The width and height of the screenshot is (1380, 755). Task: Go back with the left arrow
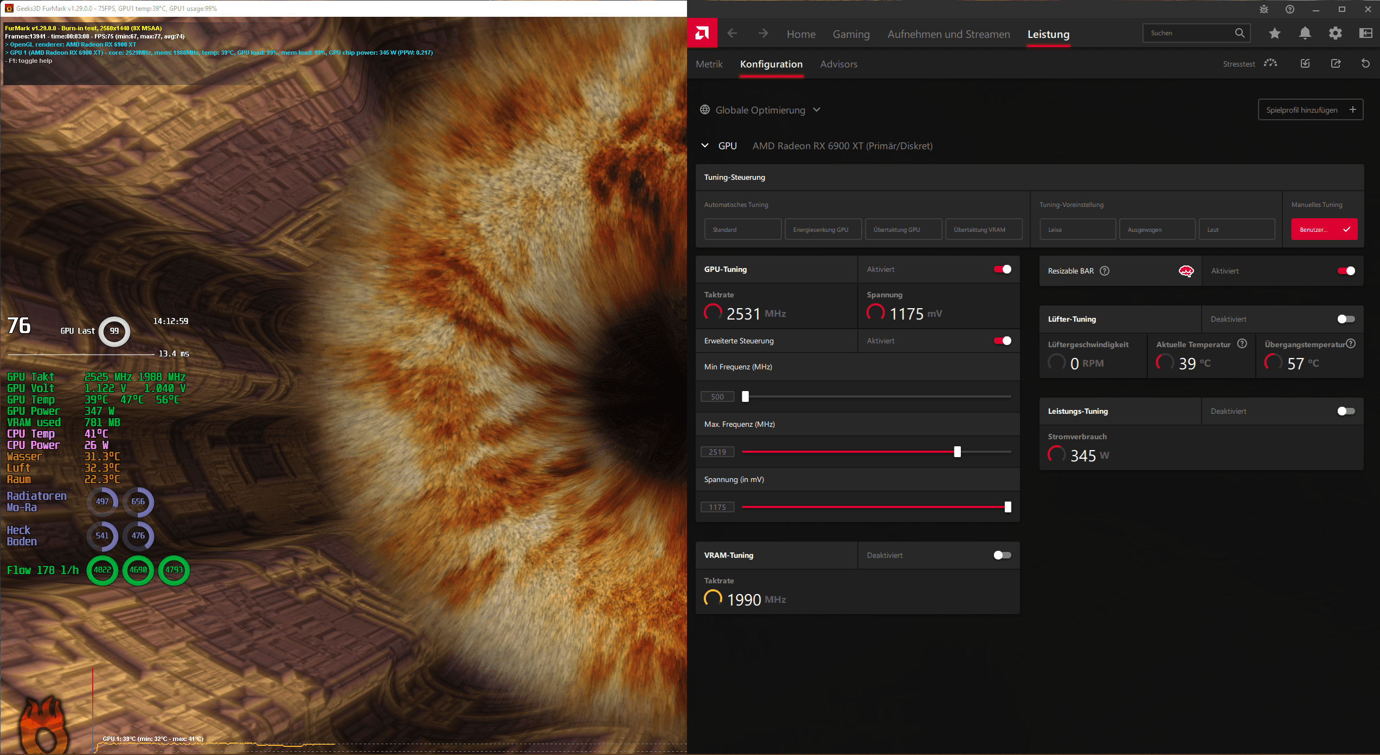click(x=732, y=34)
